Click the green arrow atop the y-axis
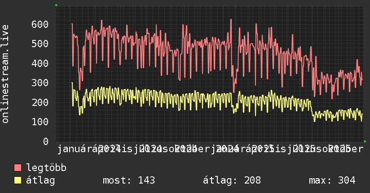This screenshot has width=370, height=193. coord(56,5)
